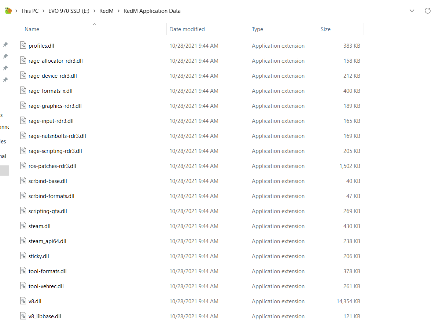Sort files by the Type column
Image resolution: width=438 pixels, height=326 pixels.
pos(257,29)
